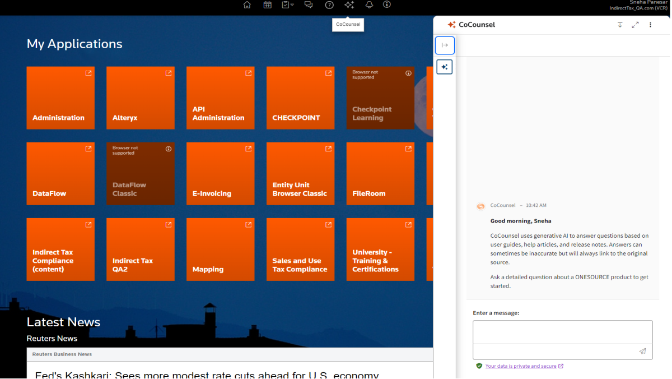Open the Sales and Use Tax Compliance tile
This screenshot has width=672, height=379.
click(300, 249)
